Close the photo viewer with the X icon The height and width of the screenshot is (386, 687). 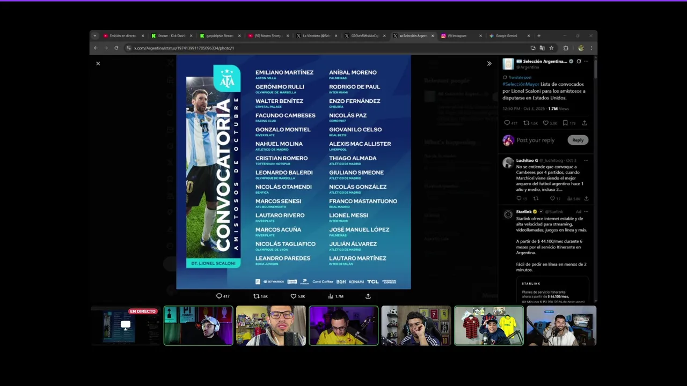click(98, 63)
